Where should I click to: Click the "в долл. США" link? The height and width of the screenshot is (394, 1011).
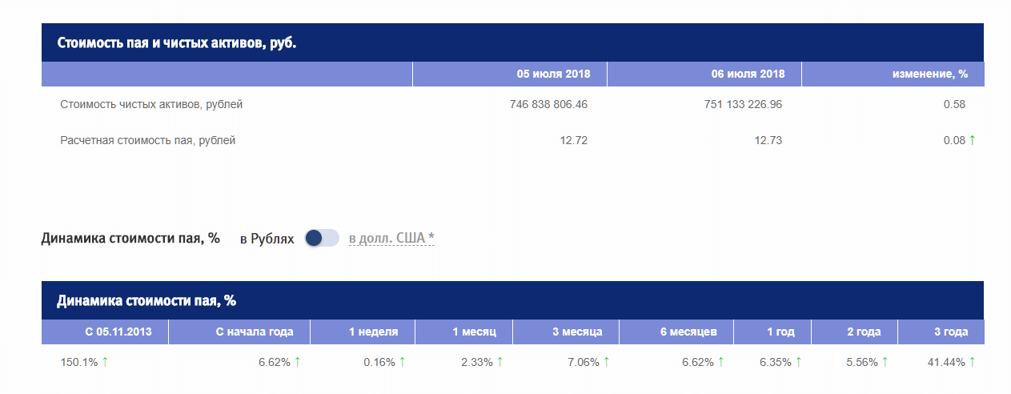391,238
